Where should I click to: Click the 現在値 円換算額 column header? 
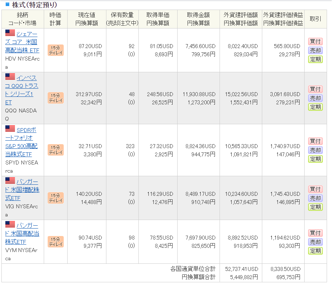(87, 19)
